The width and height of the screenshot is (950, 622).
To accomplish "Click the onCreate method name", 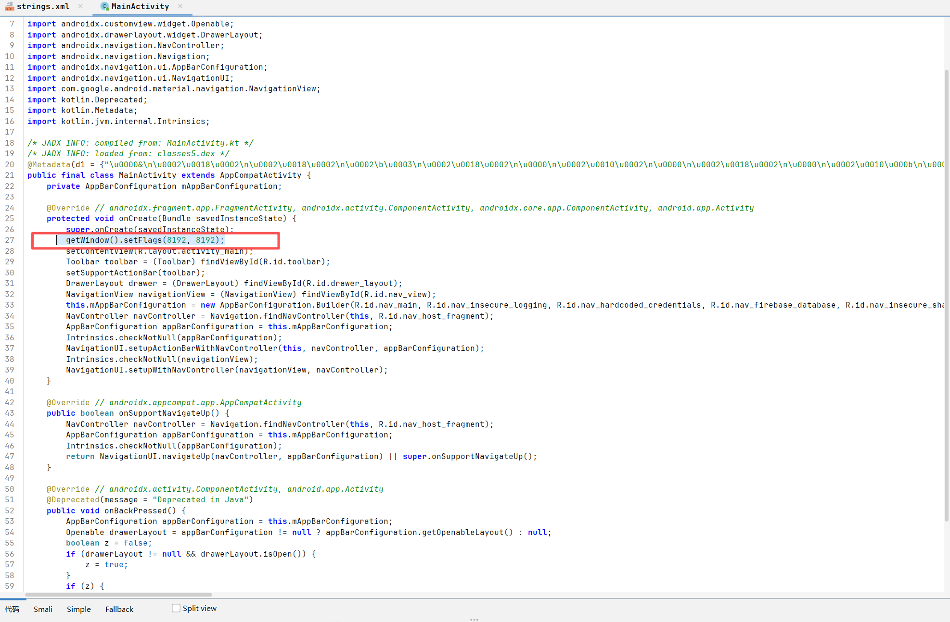I will point(138,219).
